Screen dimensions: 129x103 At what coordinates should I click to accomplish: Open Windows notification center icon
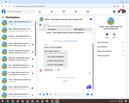[126, 101]
